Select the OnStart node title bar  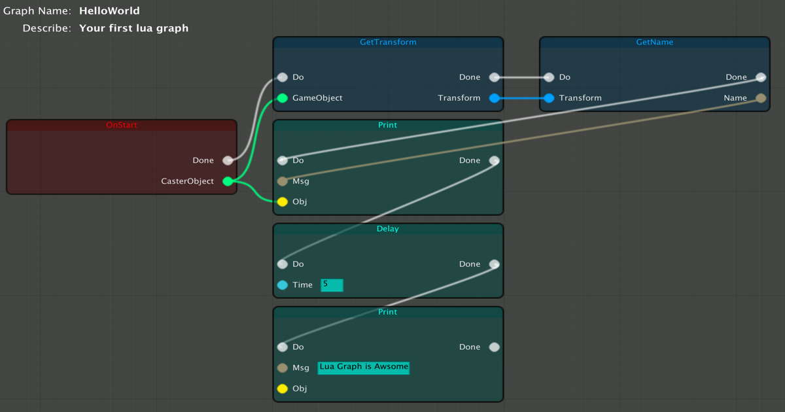(122, 125)
